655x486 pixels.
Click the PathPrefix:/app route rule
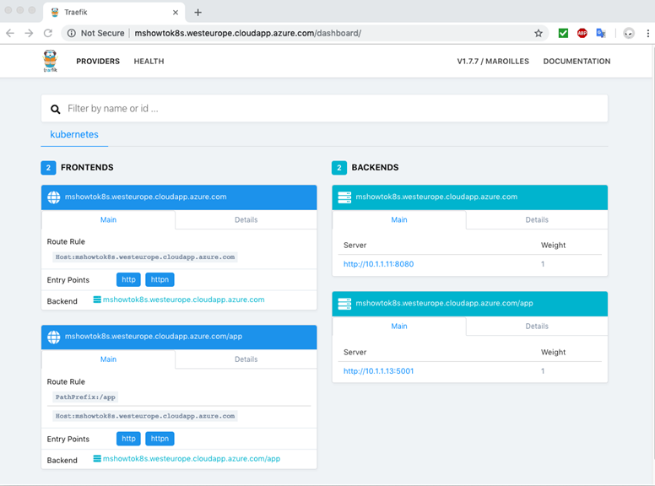(x=85, y=397)
